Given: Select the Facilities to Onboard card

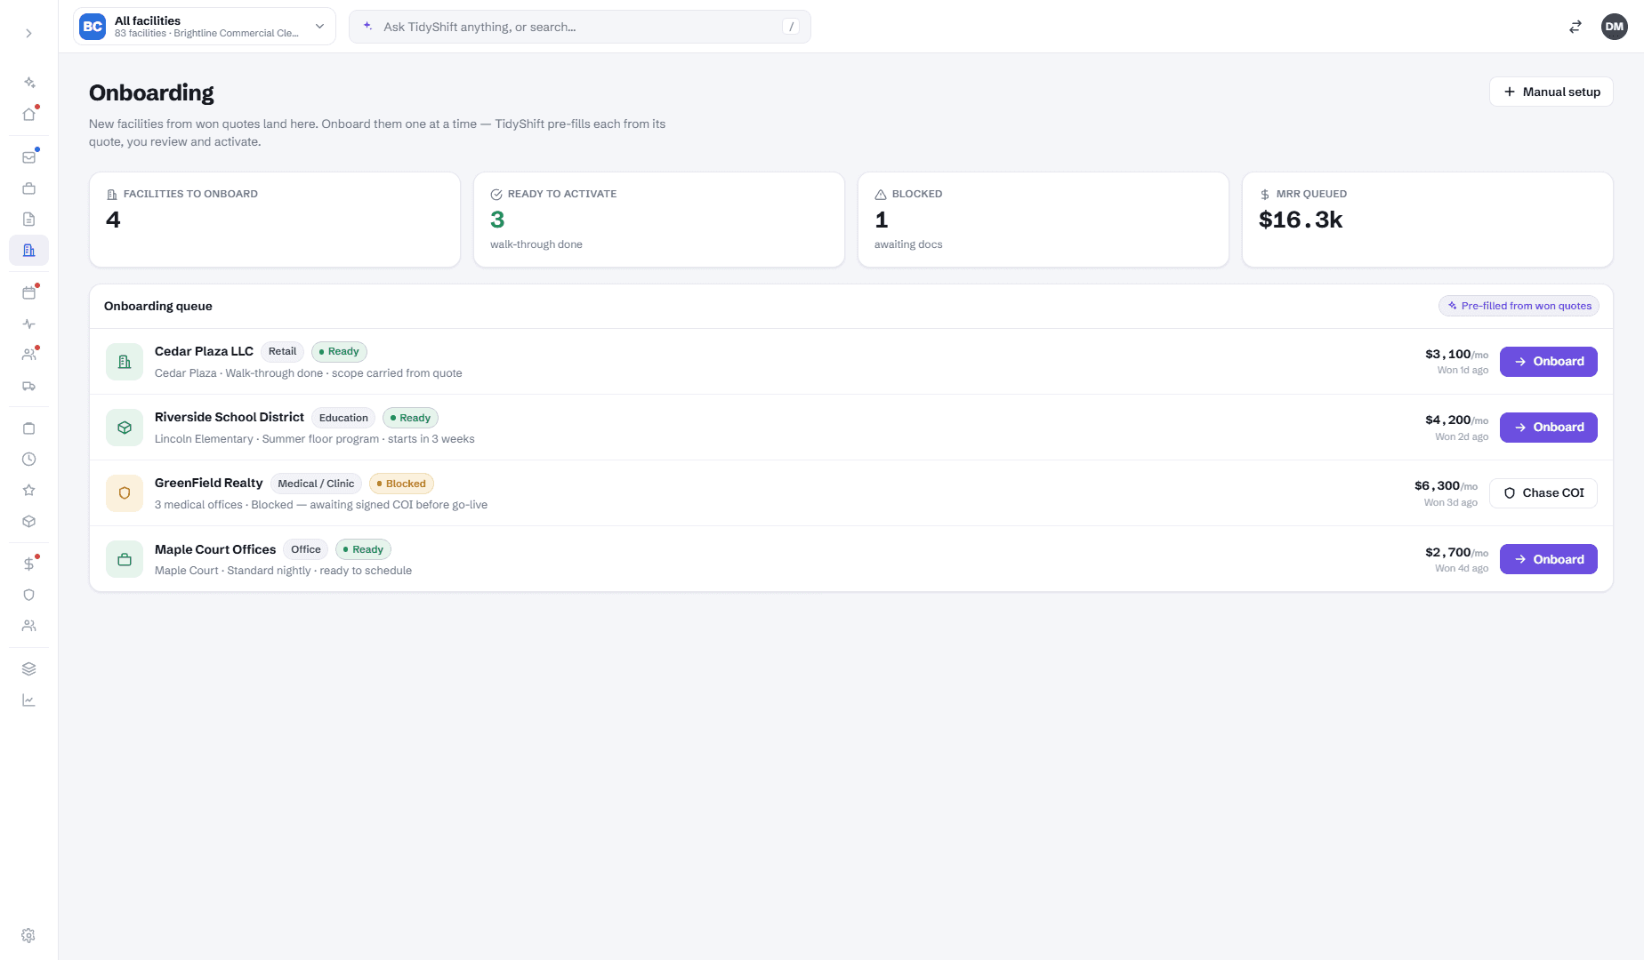Looking at the screenshot, I should click(275, 220).
